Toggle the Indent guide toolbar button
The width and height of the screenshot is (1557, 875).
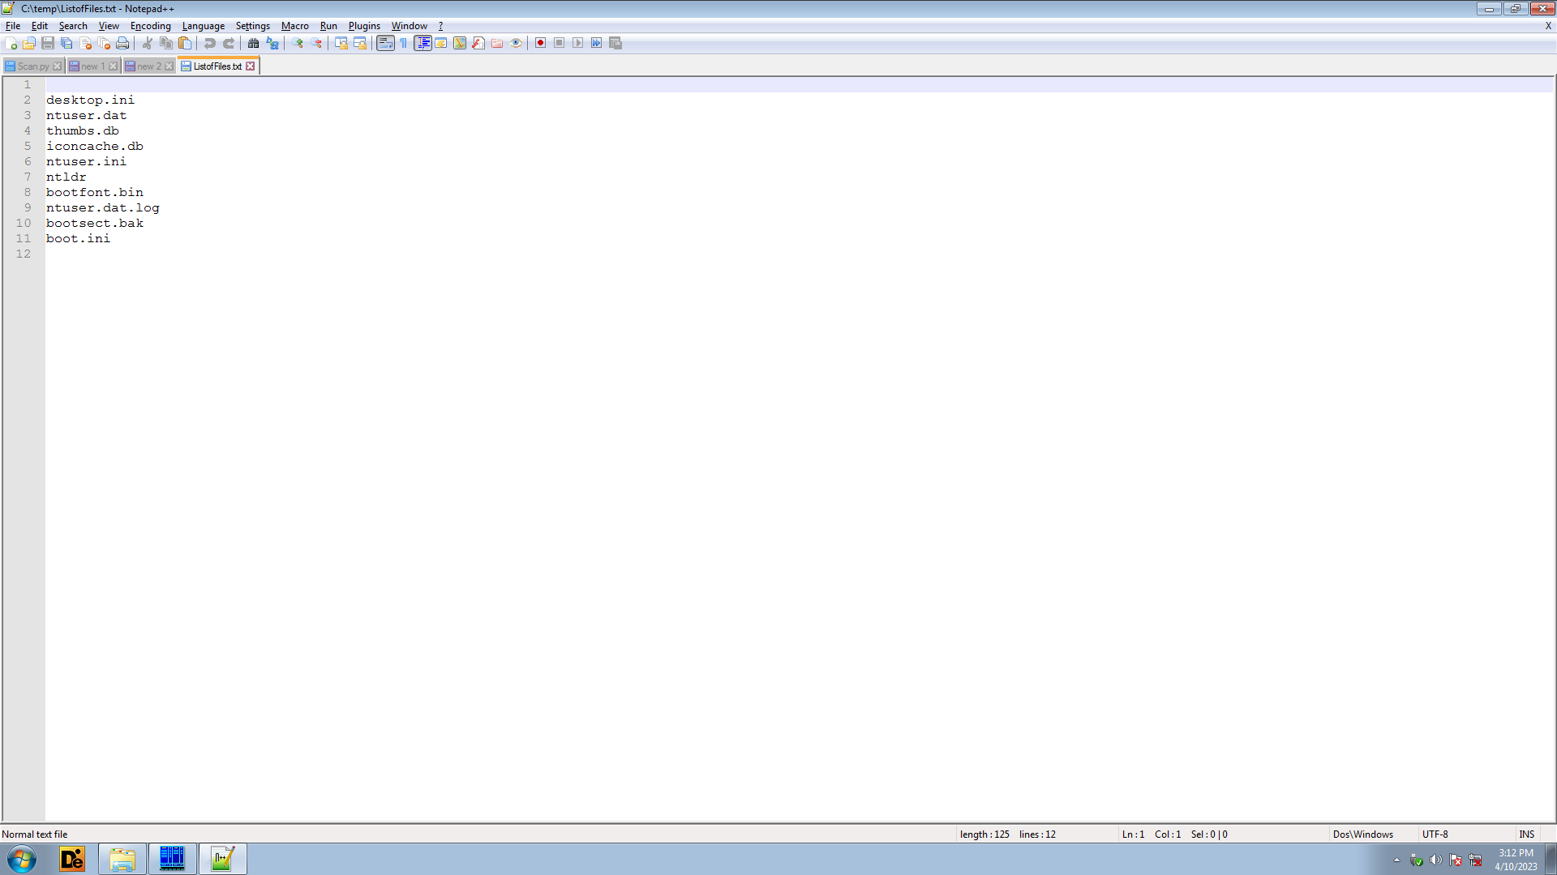(x=422, y=43)
